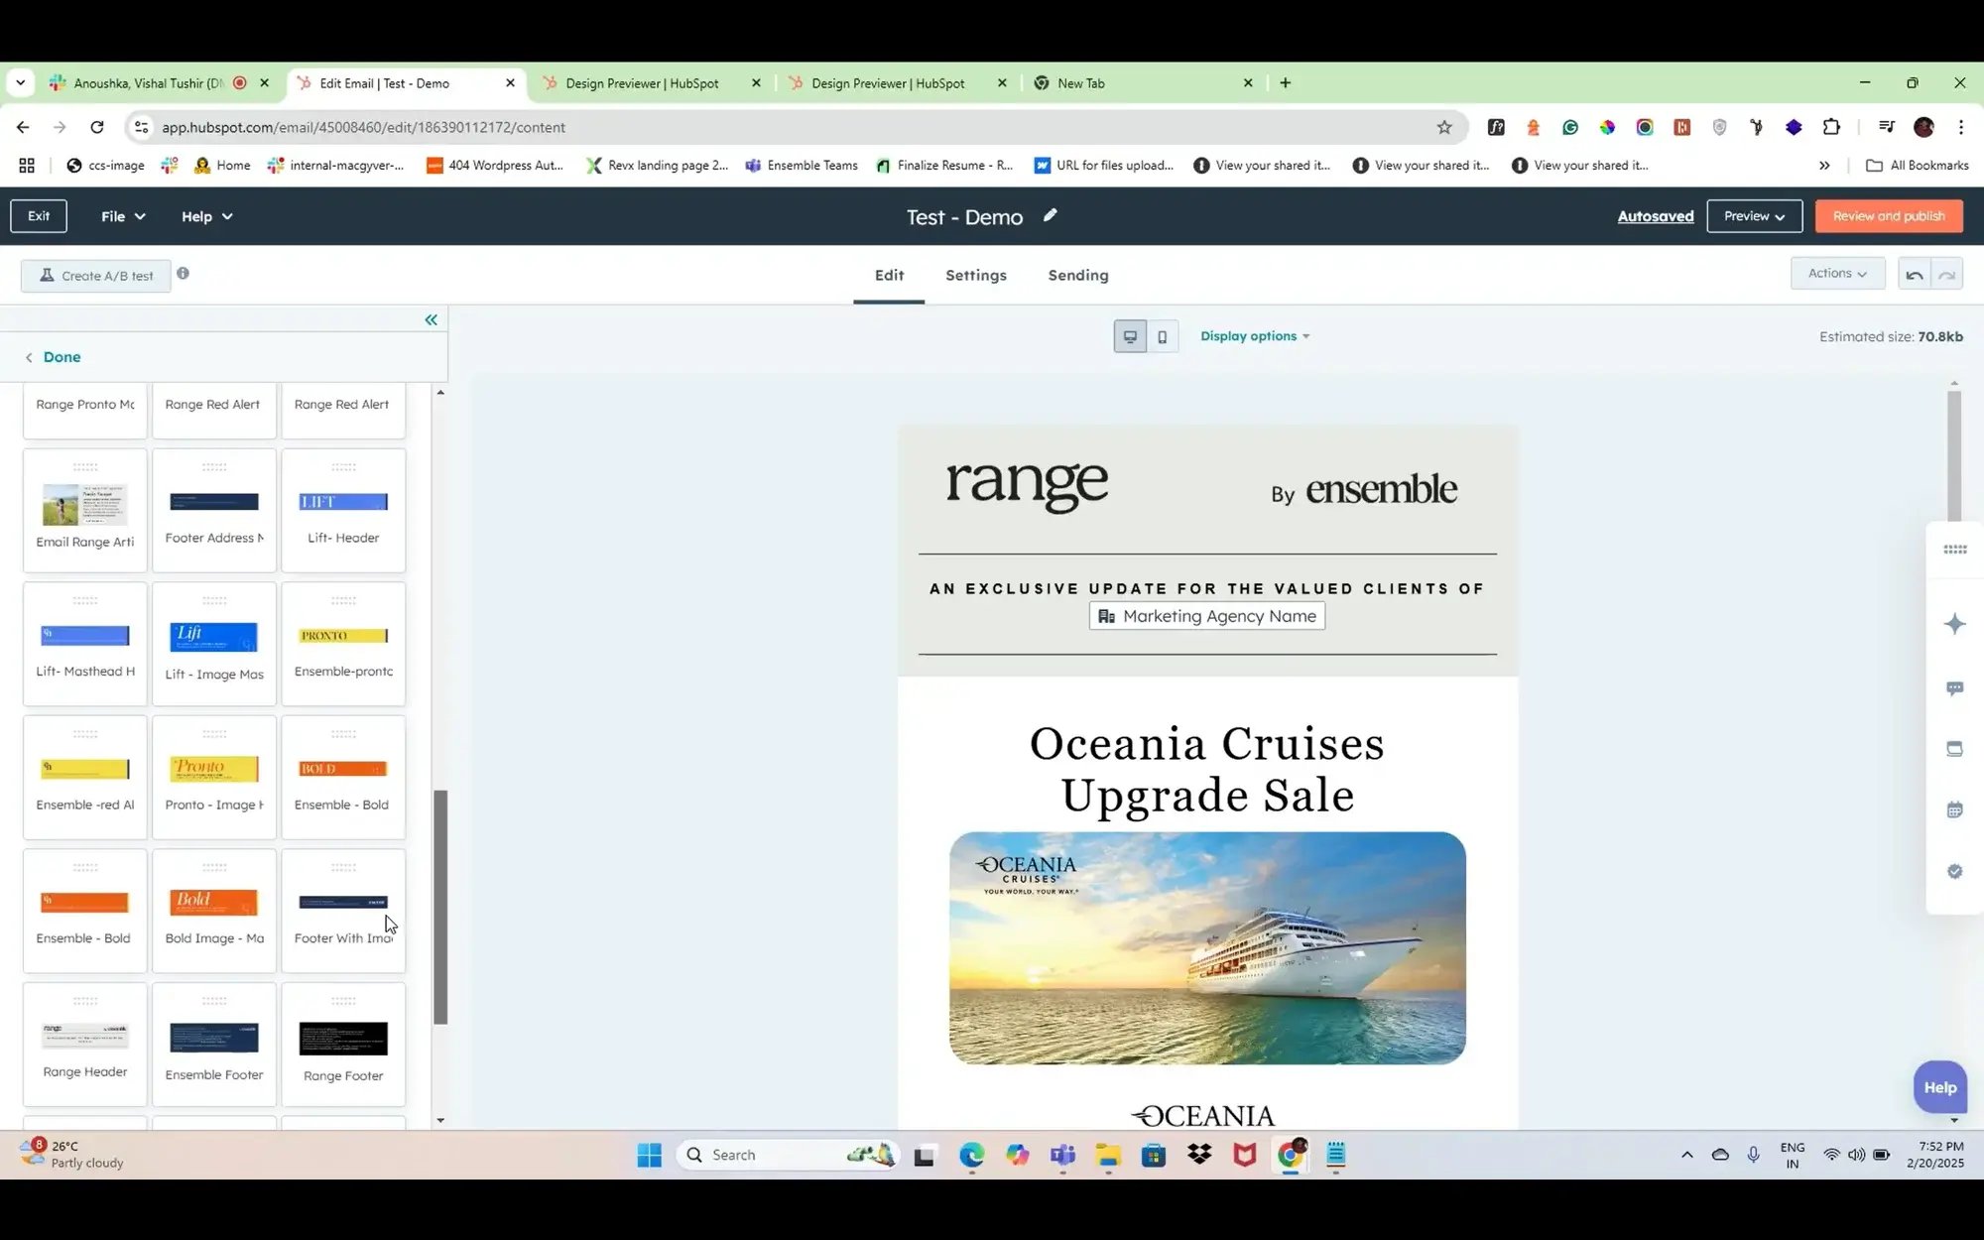Open the All Bookmarks folder
The height and width of the screenshot is (1240, 1984).
1917,166
